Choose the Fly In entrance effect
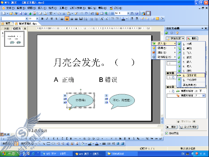This screenshot has height=157, width=209. [191, 53]
